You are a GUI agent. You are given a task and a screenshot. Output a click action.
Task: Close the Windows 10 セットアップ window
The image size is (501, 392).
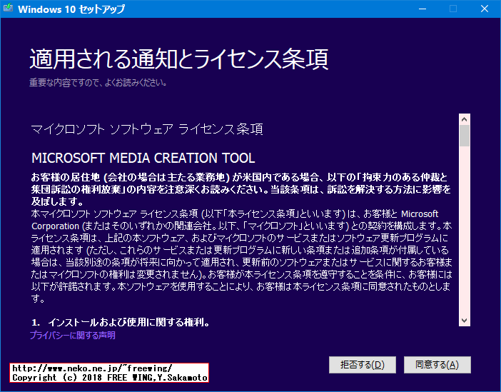point(485,9)
